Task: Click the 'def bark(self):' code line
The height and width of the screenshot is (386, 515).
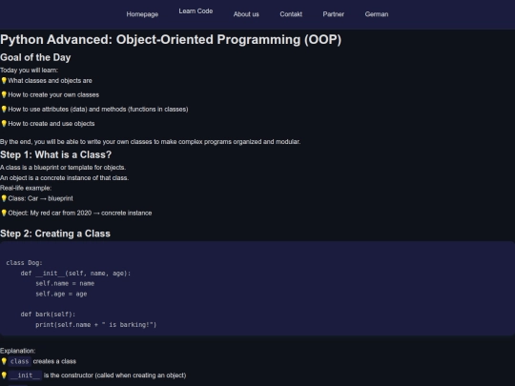Action: tap(48, 315)
